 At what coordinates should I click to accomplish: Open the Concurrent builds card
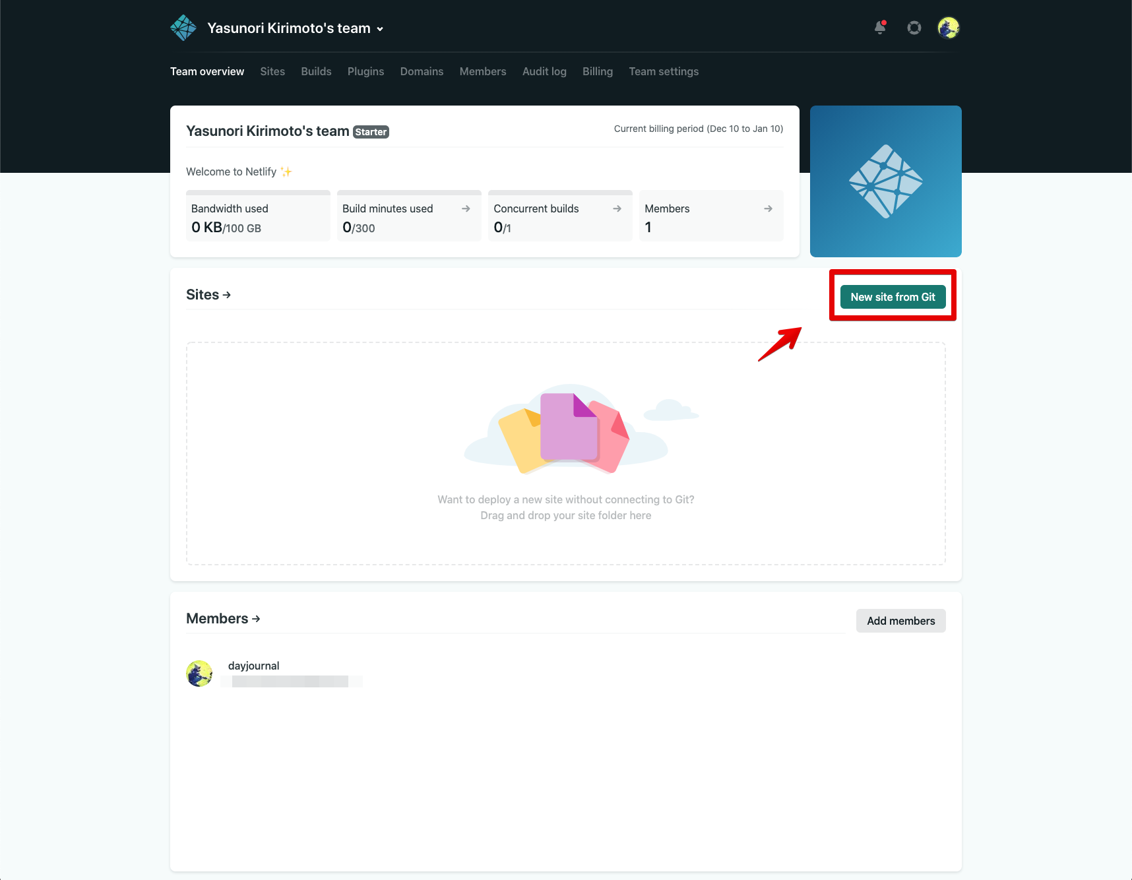[x=560, y=216]
